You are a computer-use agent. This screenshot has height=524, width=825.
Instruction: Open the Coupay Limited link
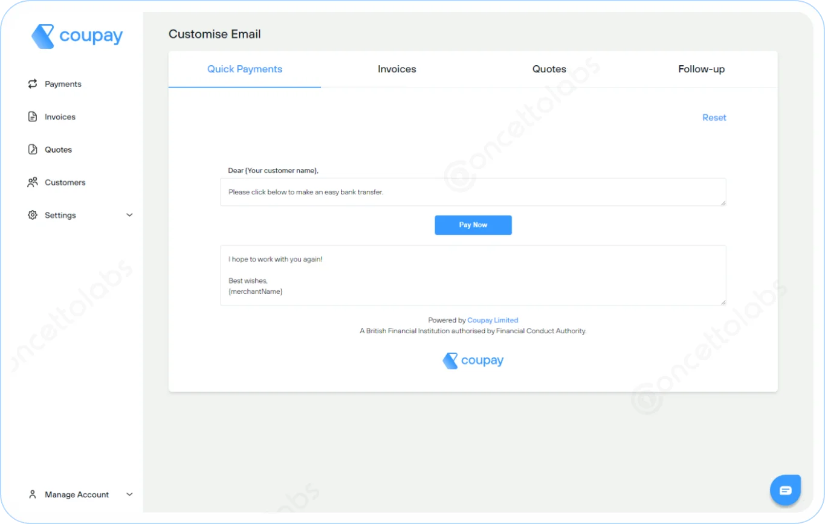click(x=493, y=320)
